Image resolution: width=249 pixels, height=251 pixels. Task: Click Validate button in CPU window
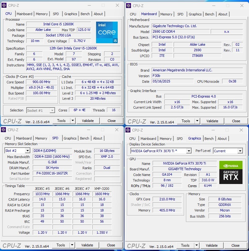[x=88, y=121]
